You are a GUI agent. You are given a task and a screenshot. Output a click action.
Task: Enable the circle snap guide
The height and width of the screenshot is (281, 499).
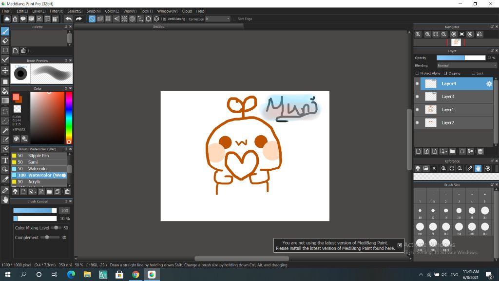point(132,19)
